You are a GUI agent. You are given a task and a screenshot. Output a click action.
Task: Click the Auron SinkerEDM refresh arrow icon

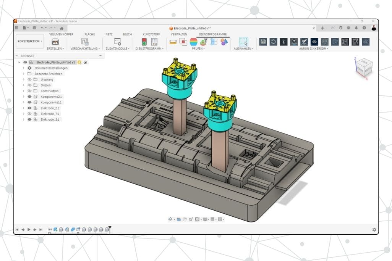click(273, 42)
